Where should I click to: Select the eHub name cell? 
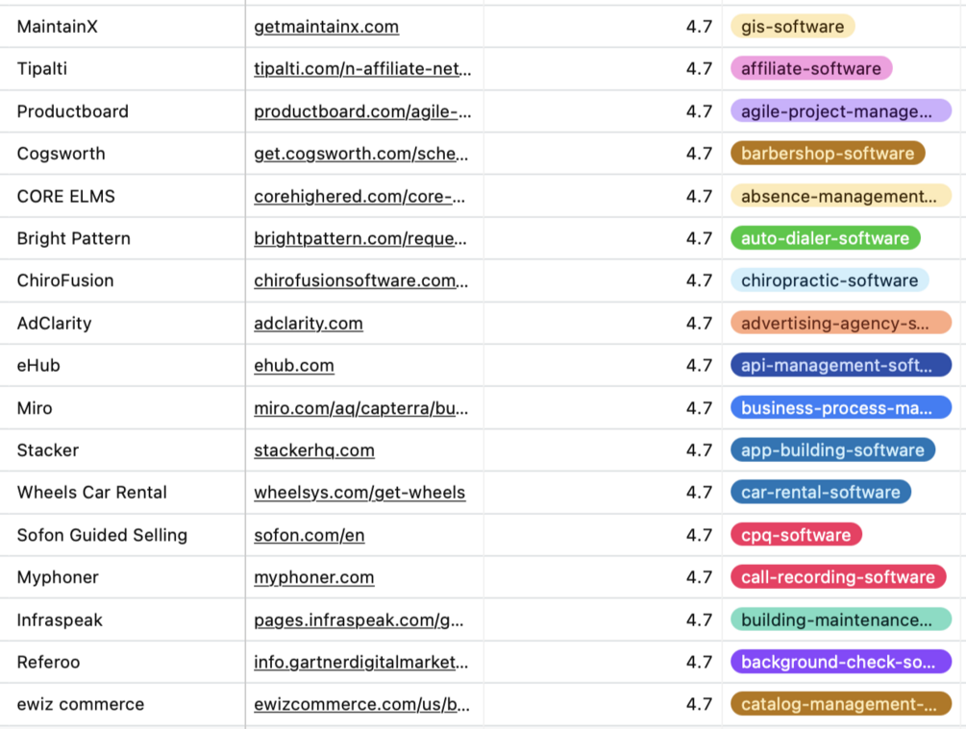click(122, 365)
